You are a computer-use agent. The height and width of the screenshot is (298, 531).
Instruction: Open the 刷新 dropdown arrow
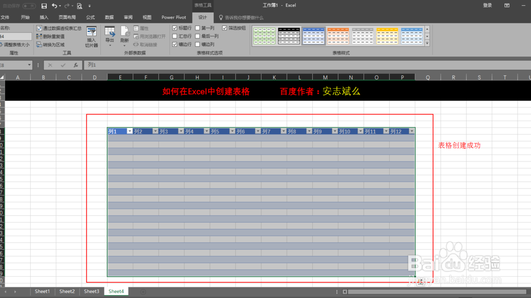(x=125, y=45)
